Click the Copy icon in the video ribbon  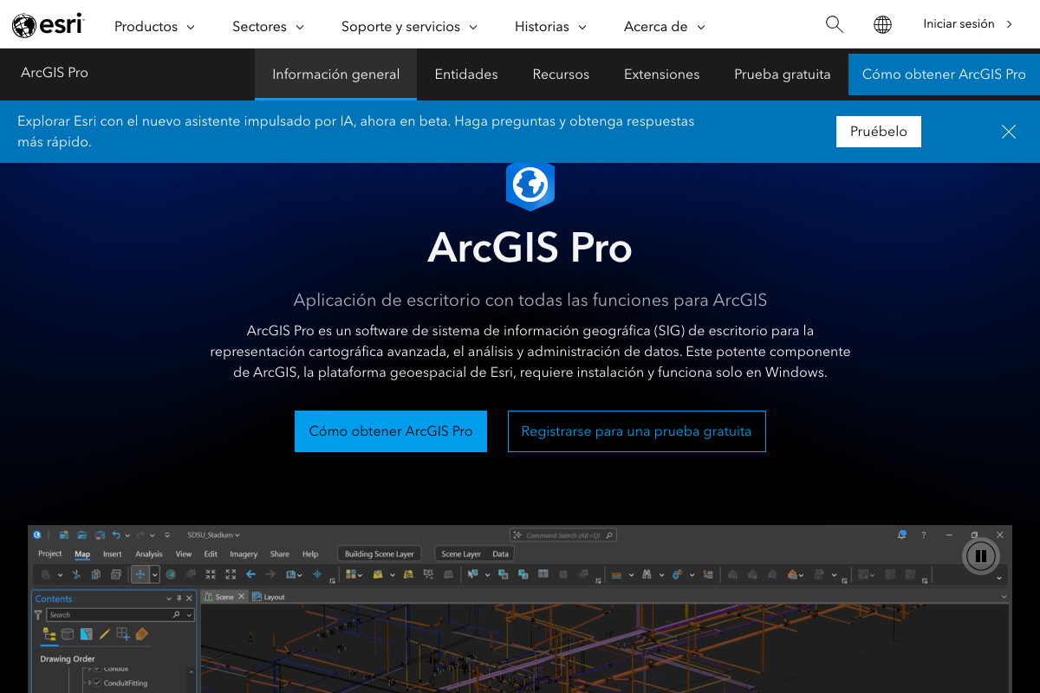coord(96,573)
